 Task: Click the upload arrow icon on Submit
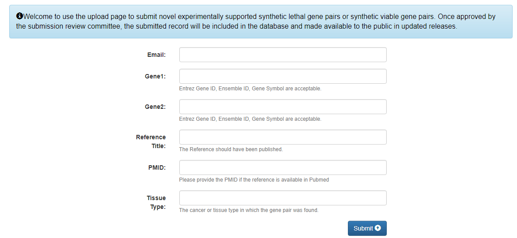point(378,228)
